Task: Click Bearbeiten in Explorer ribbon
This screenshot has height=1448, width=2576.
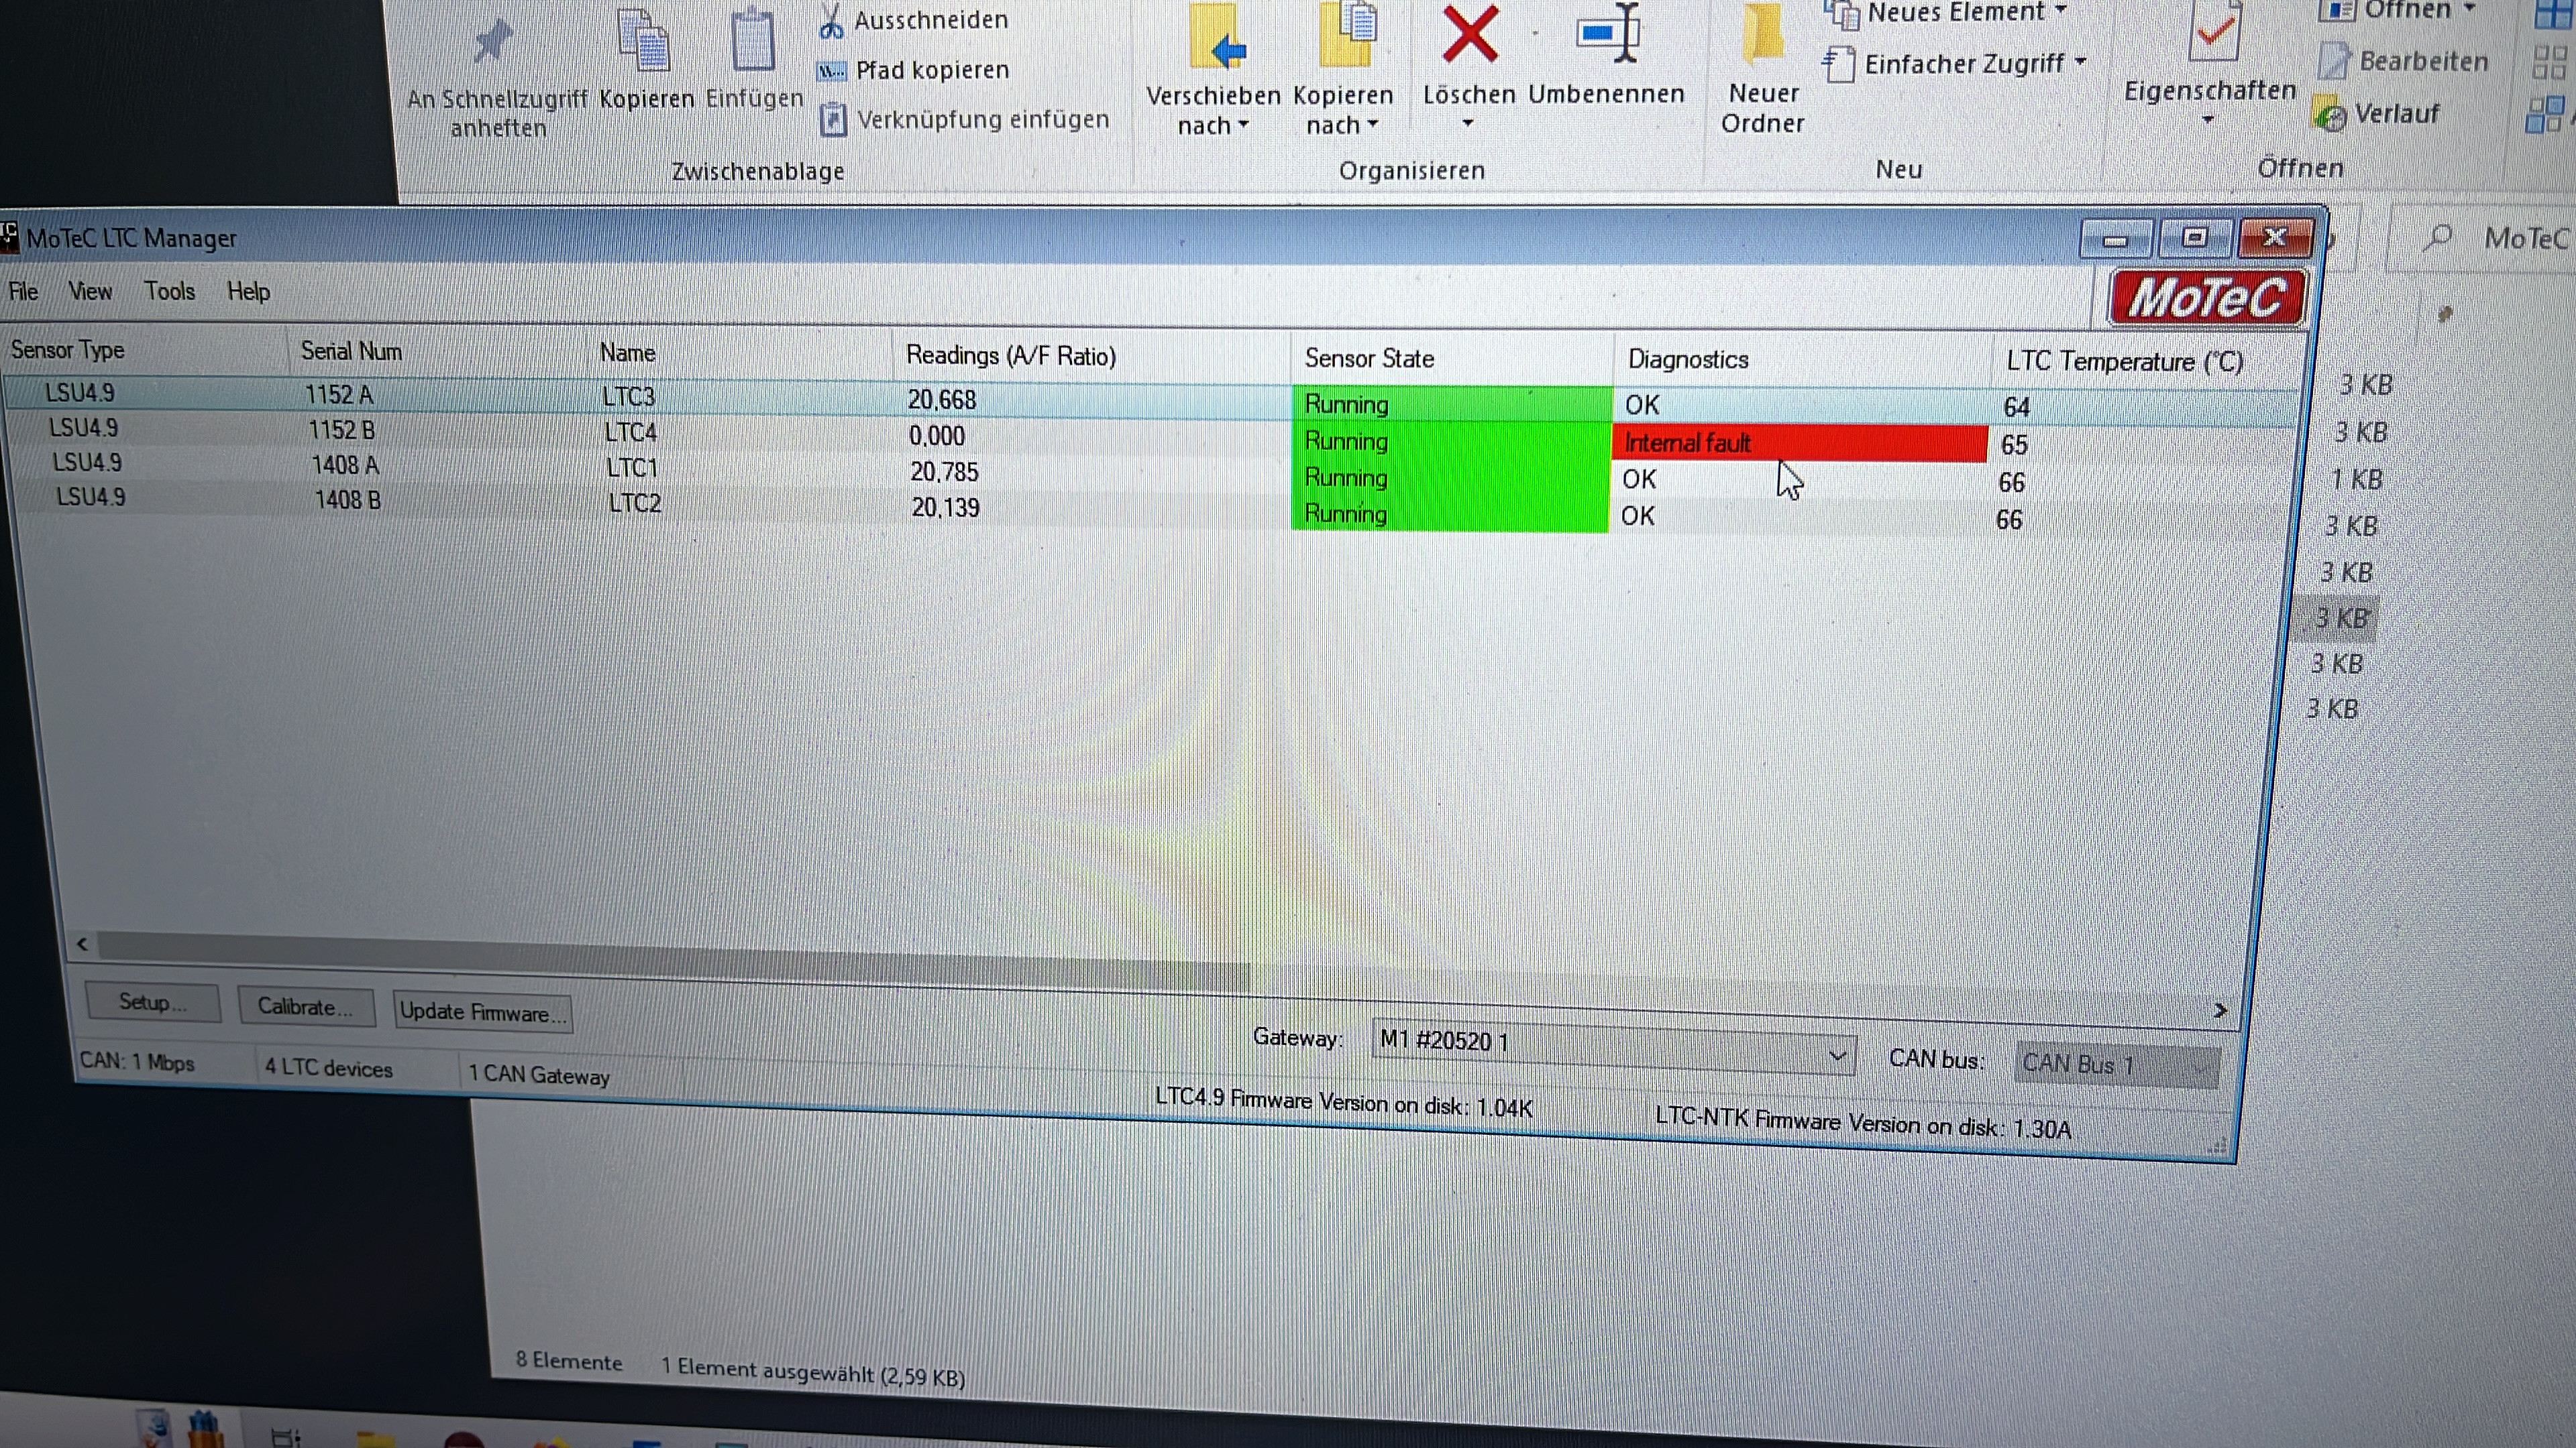Action: pos(2403,61)
